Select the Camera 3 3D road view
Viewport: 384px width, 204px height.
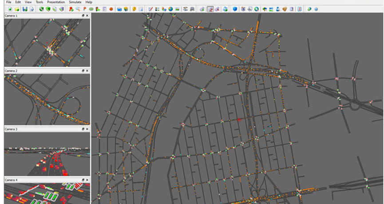point(47,154)
